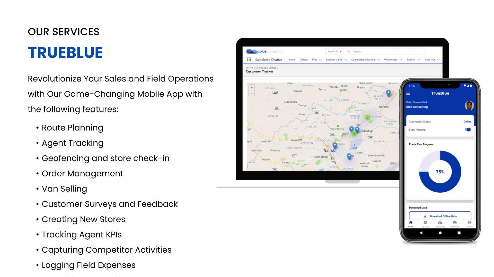Click the TRUEBLUE slide title
The image size is (494, 277).
[x=65, y=53]
